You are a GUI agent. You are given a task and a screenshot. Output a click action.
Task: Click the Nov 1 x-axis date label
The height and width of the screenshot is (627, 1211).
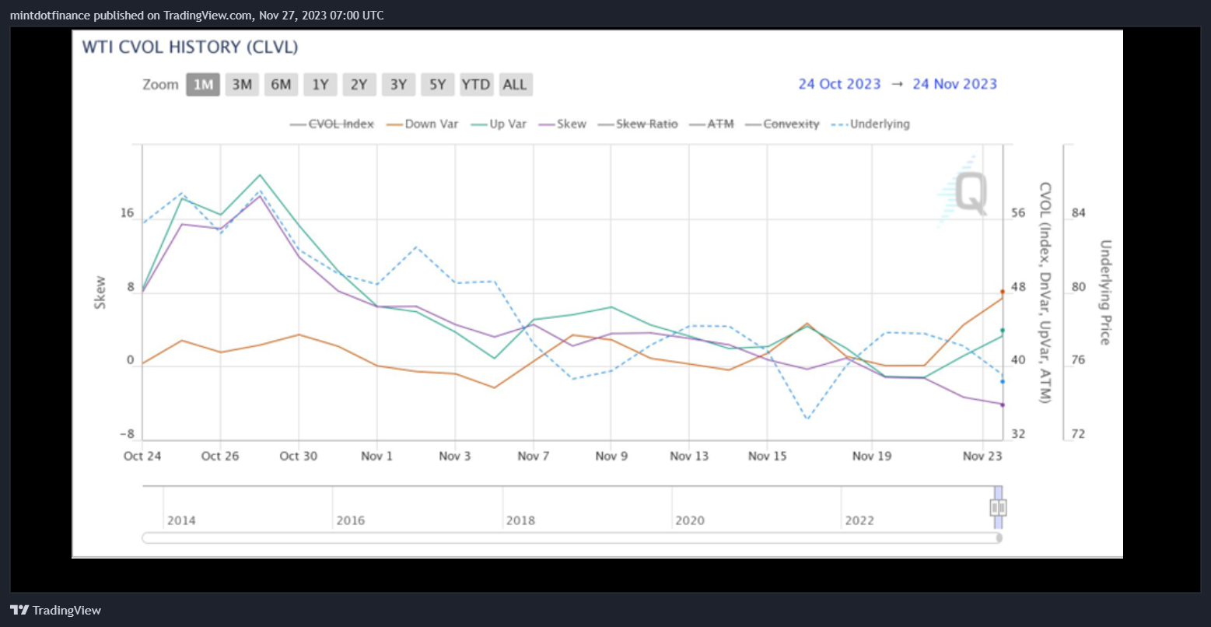376,456
